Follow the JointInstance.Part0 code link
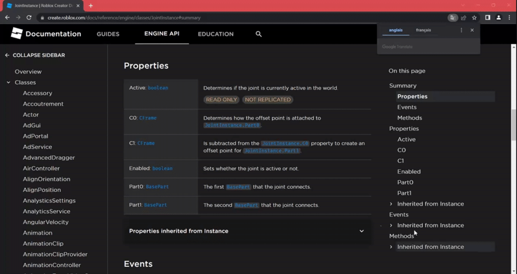 tap(232, 125)
